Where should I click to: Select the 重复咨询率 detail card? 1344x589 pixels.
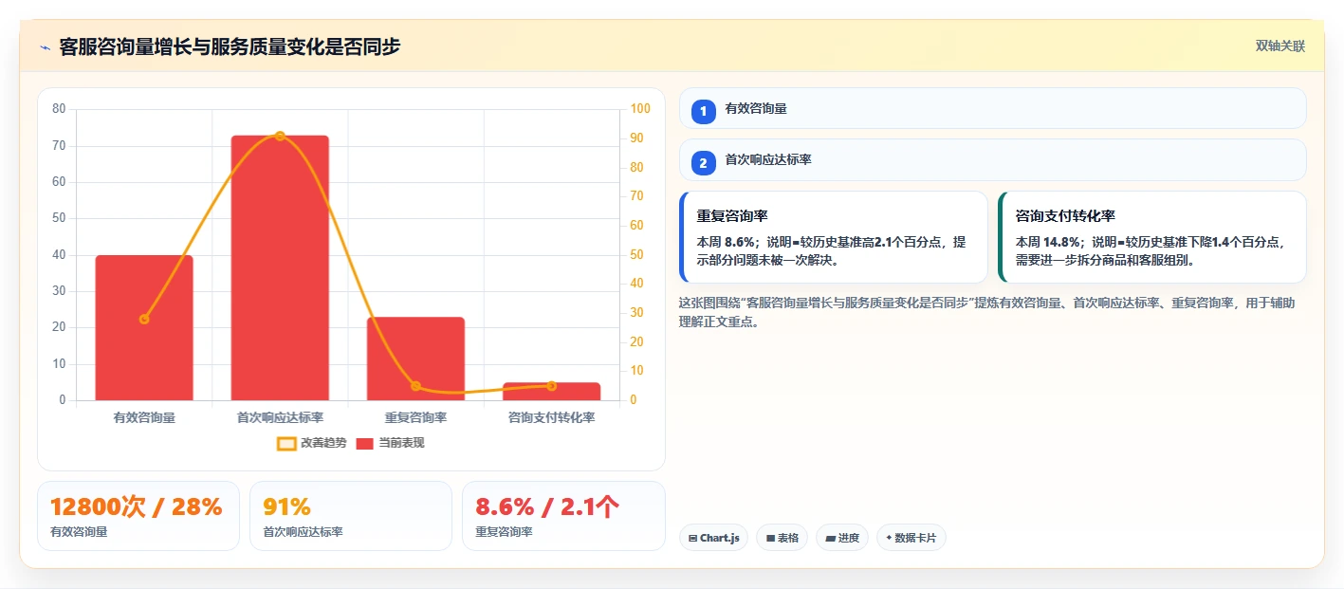point(834,237)
